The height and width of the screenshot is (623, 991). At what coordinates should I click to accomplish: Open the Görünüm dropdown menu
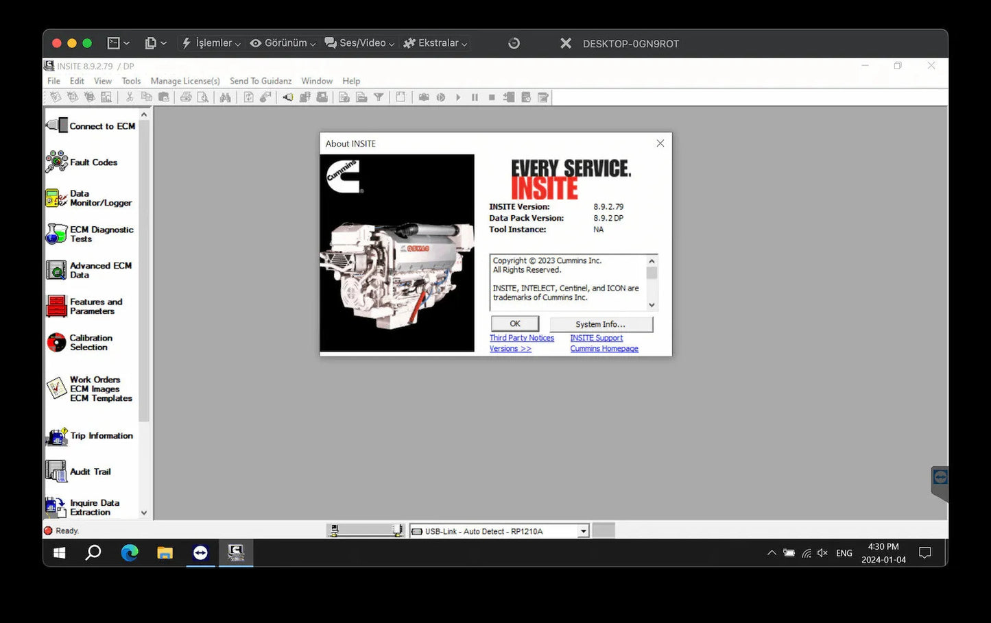283,43
